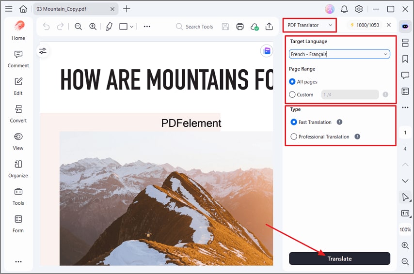Viewport: 414px width, 274px height.
Task: Zoom in using toolbar magnifier
Action: (x=93, y=26)
